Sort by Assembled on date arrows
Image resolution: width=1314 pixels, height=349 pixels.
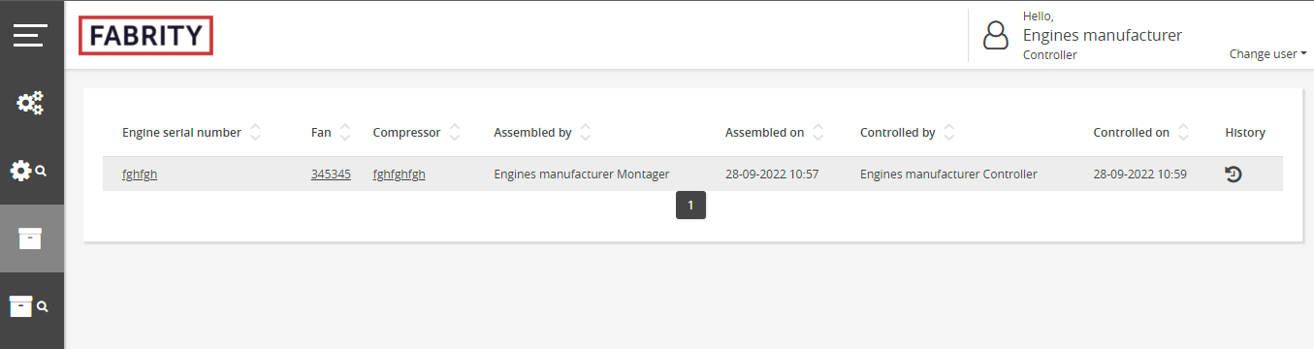[817, 133]
